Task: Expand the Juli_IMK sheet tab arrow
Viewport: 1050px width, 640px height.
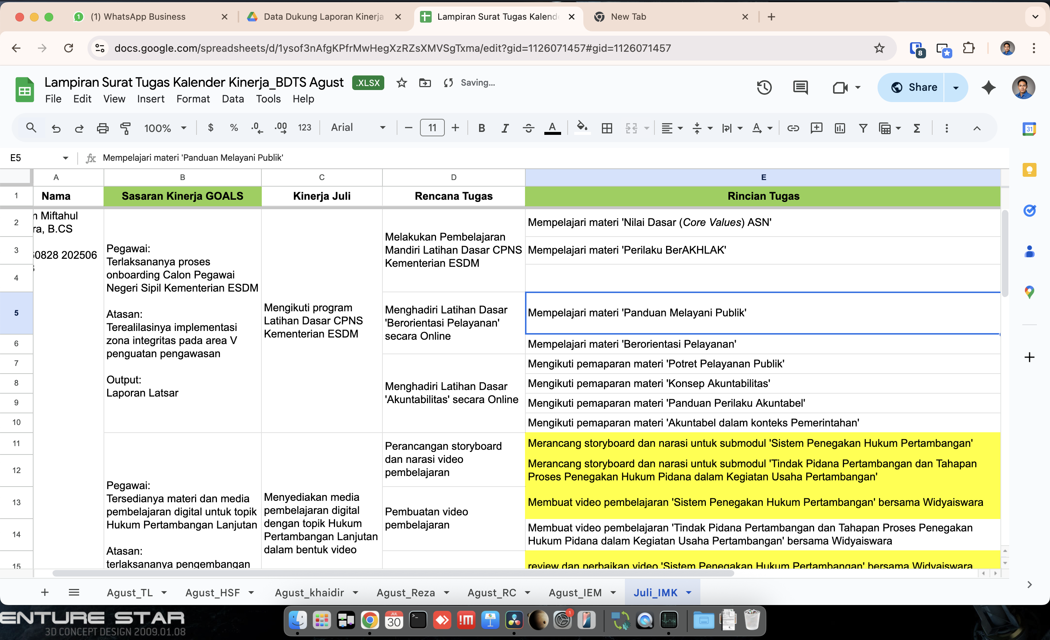Action: pos(689,593)
